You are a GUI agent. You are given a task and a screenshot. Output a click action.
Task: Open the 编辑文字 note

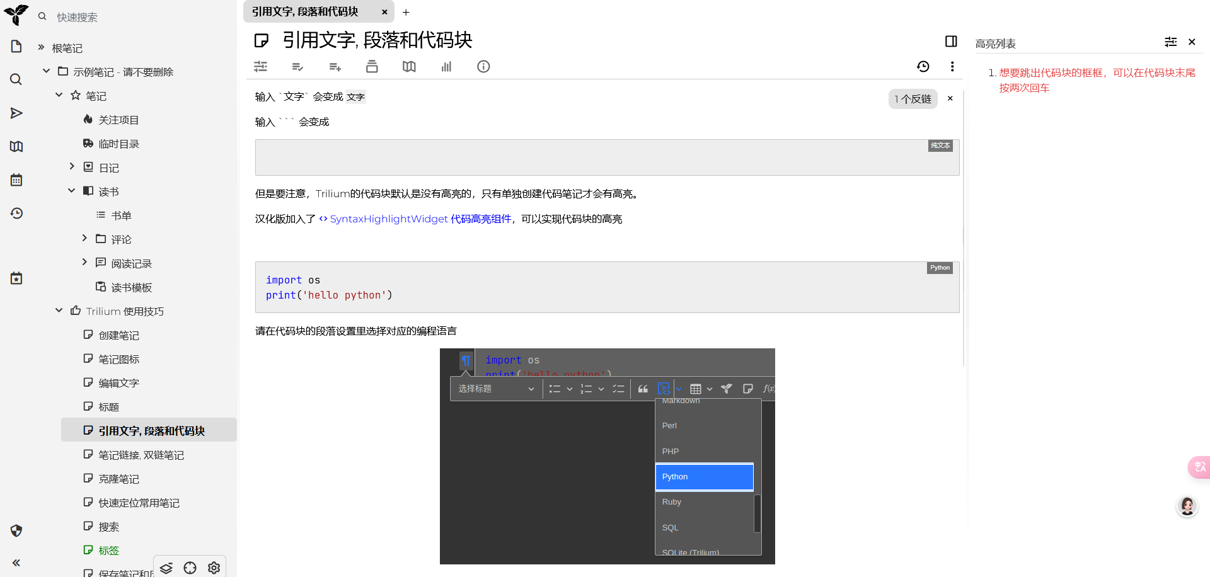[118, 383]
